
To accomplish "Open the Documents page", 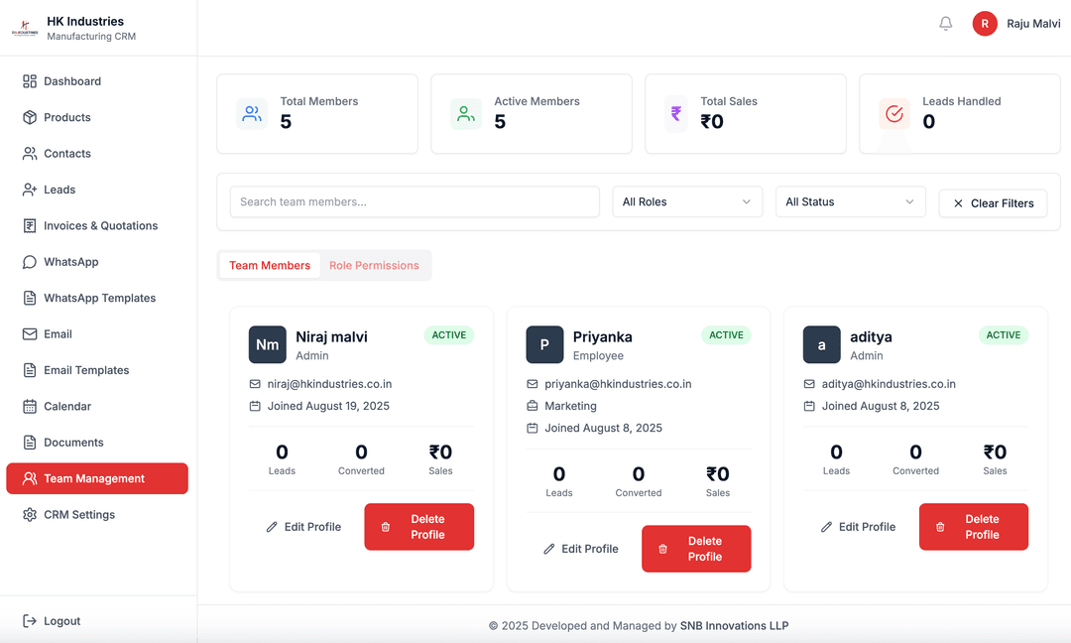I will 97,443.
